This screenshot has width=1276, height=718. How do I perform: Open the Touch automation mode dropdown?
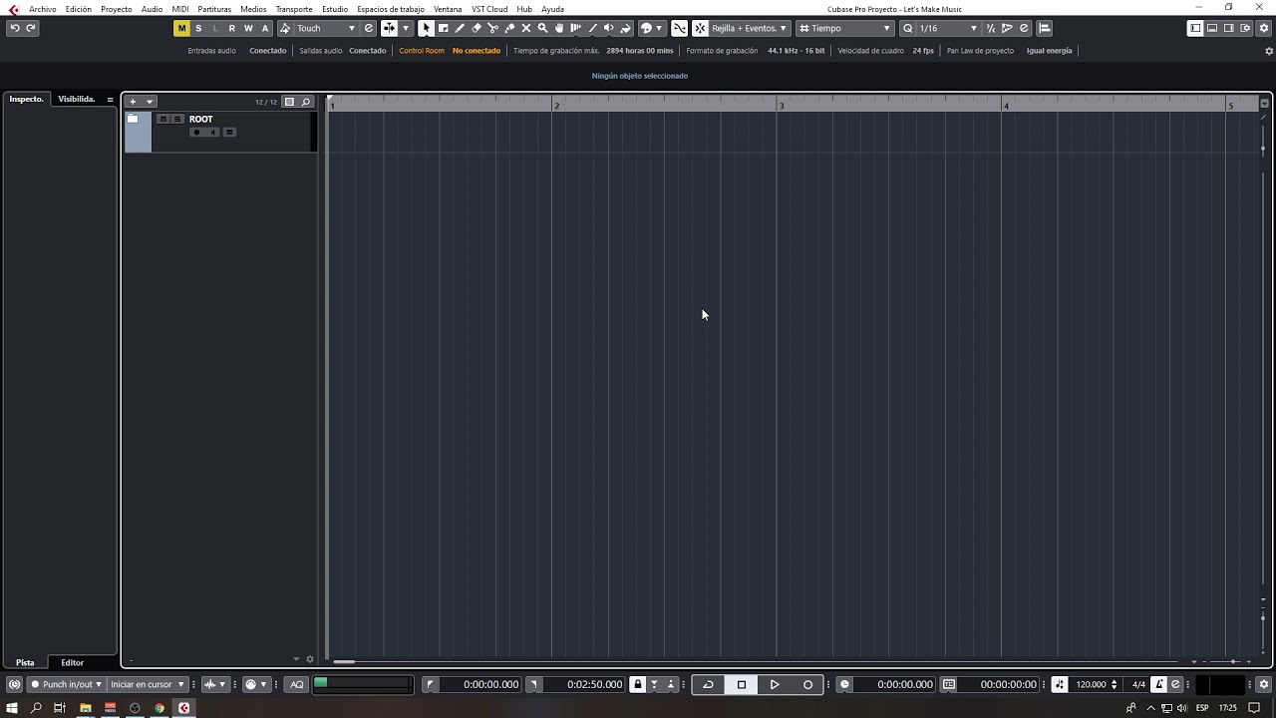click(x=325, y=28)
